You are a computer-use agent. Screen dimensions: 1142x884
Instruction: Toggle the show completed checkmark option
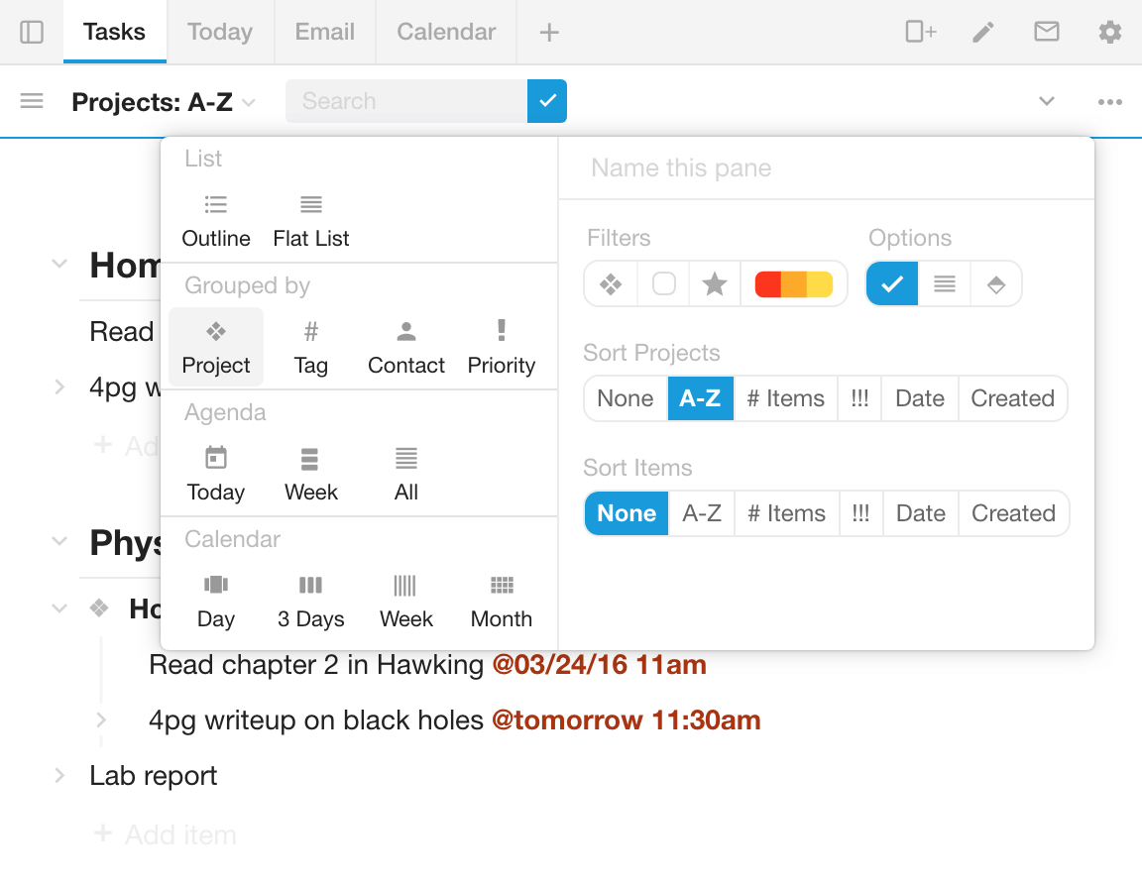coord(892,284)
